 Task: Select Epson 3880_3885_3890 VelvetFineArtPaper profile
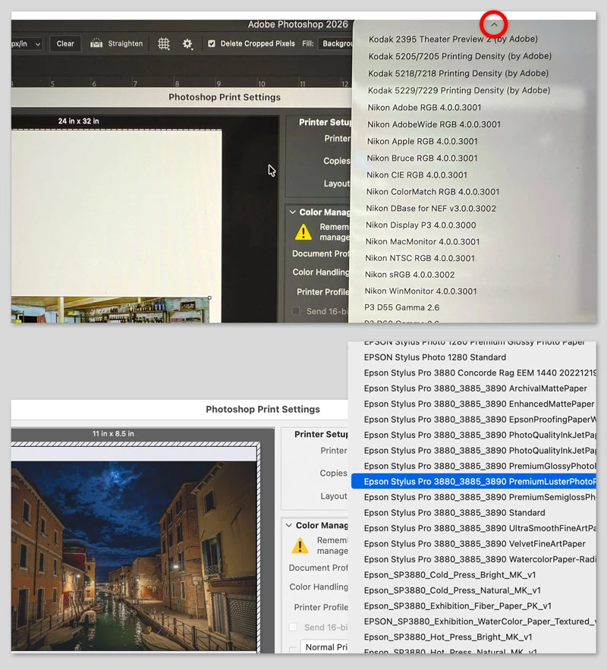473,543
